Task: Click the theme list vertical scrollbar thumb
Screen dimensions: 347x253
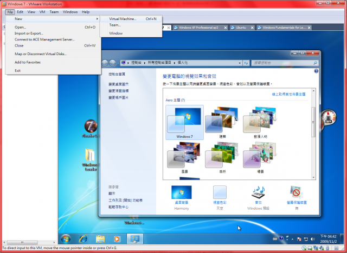Action: tap(313, 122)
